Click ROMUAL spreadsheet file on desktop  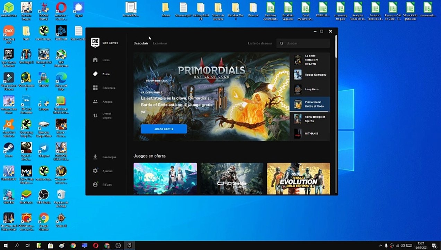323,9
